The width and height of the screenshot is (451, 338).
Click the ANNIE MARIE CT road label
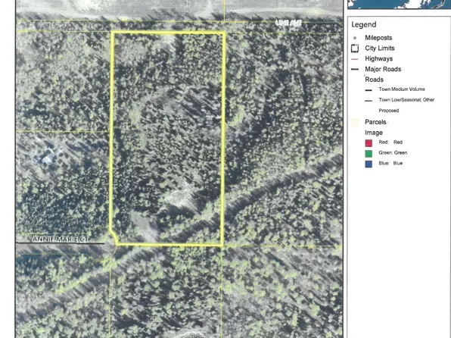point(61,239)
